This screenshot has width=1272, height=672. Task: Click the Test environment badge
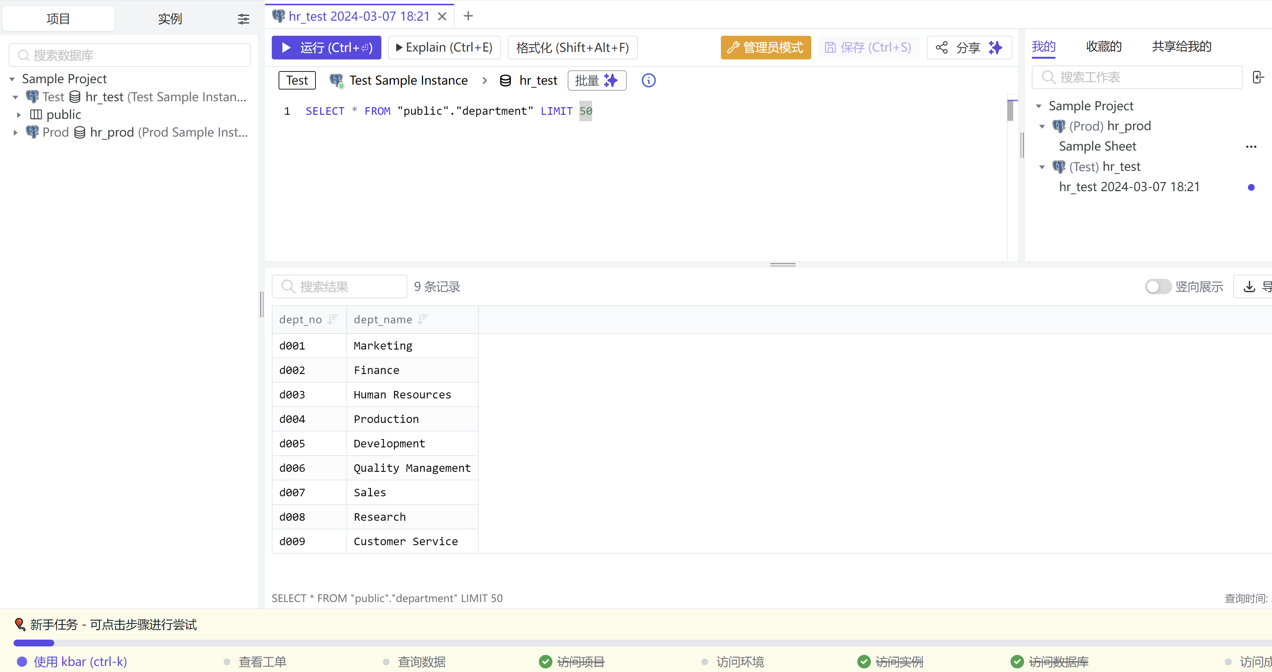[x=297, y=81]
